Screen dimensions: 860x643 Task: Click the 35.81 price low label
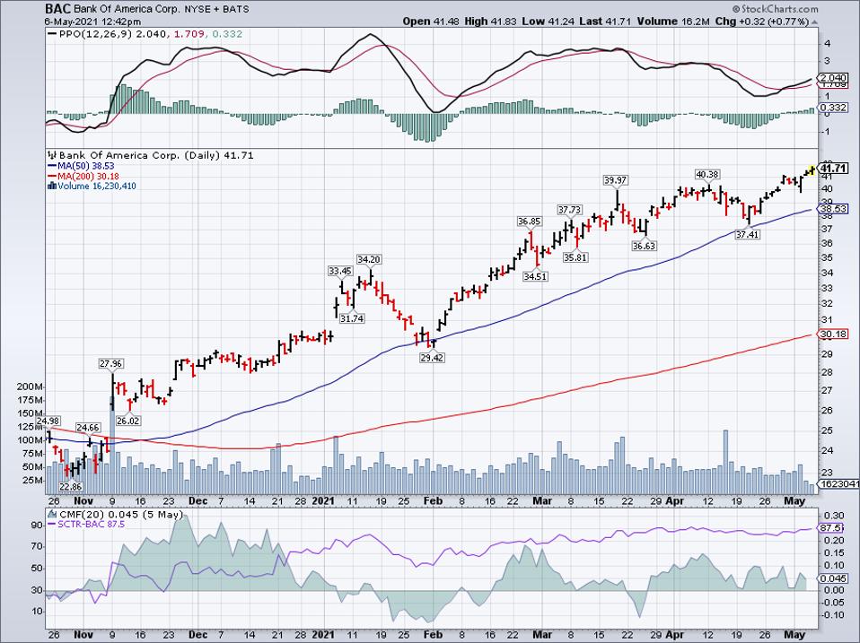click(575, 256)
